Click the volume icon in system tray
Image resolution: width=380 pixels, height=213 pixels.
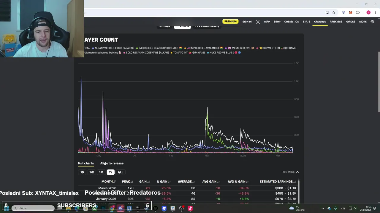355,208
